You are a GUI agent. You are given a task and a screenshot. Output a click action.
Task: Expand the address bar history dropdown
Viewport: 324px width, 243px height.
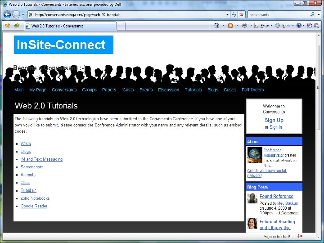pos(227,15)
